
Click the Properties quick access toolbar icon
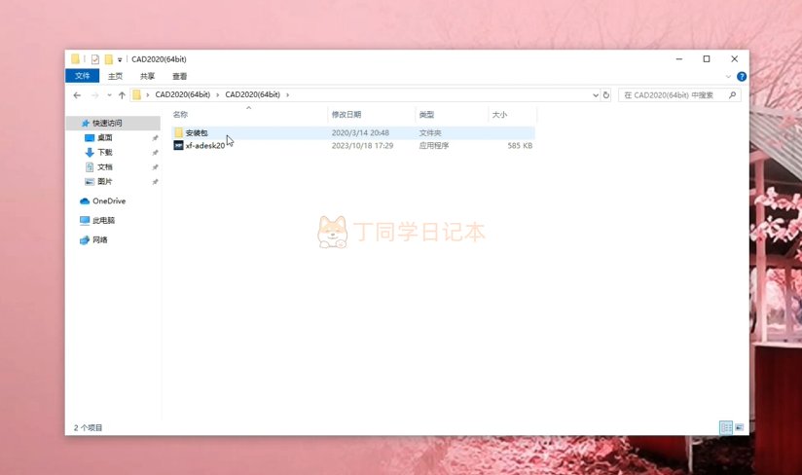94,59
